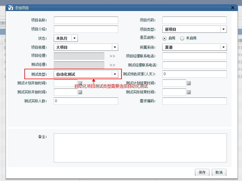Image resolution: width=242 pixels, height=181 pixels.
Task: Open calendar for 测试实际结束时间
Action: tap(189, 92)
